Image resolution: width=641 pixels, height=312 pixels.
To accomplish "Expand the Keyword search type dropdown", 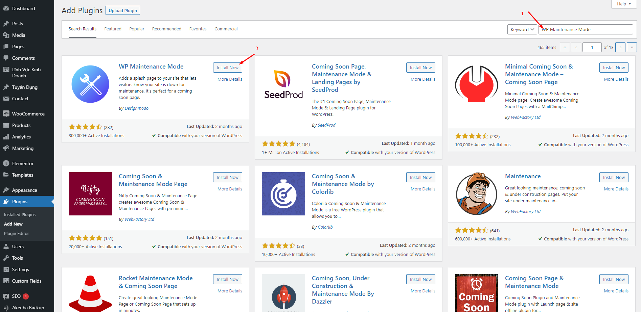I will 522,29.
